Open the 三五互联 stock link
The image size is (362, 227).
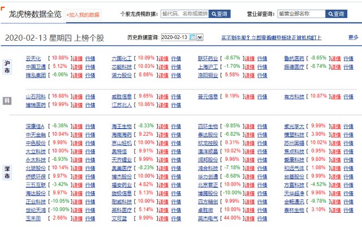pyautogui.click(x=36, y=185)
